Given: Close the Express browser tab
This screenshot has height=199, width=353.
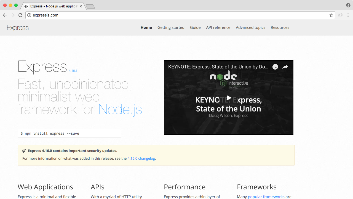Looking at the screenshot, I should point(81,6).
